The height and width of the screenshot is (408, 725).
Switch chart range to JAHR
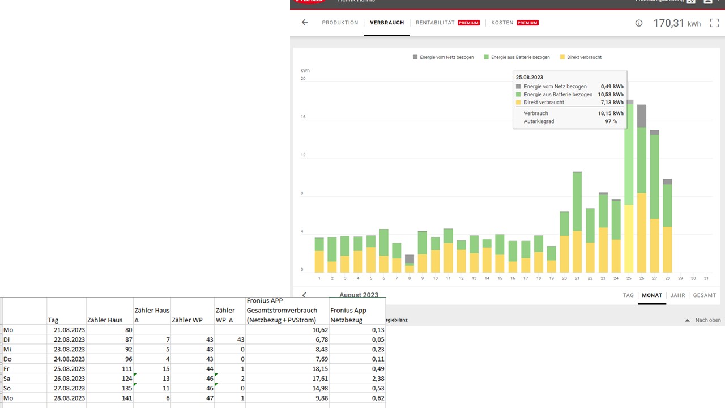(677, 295)
